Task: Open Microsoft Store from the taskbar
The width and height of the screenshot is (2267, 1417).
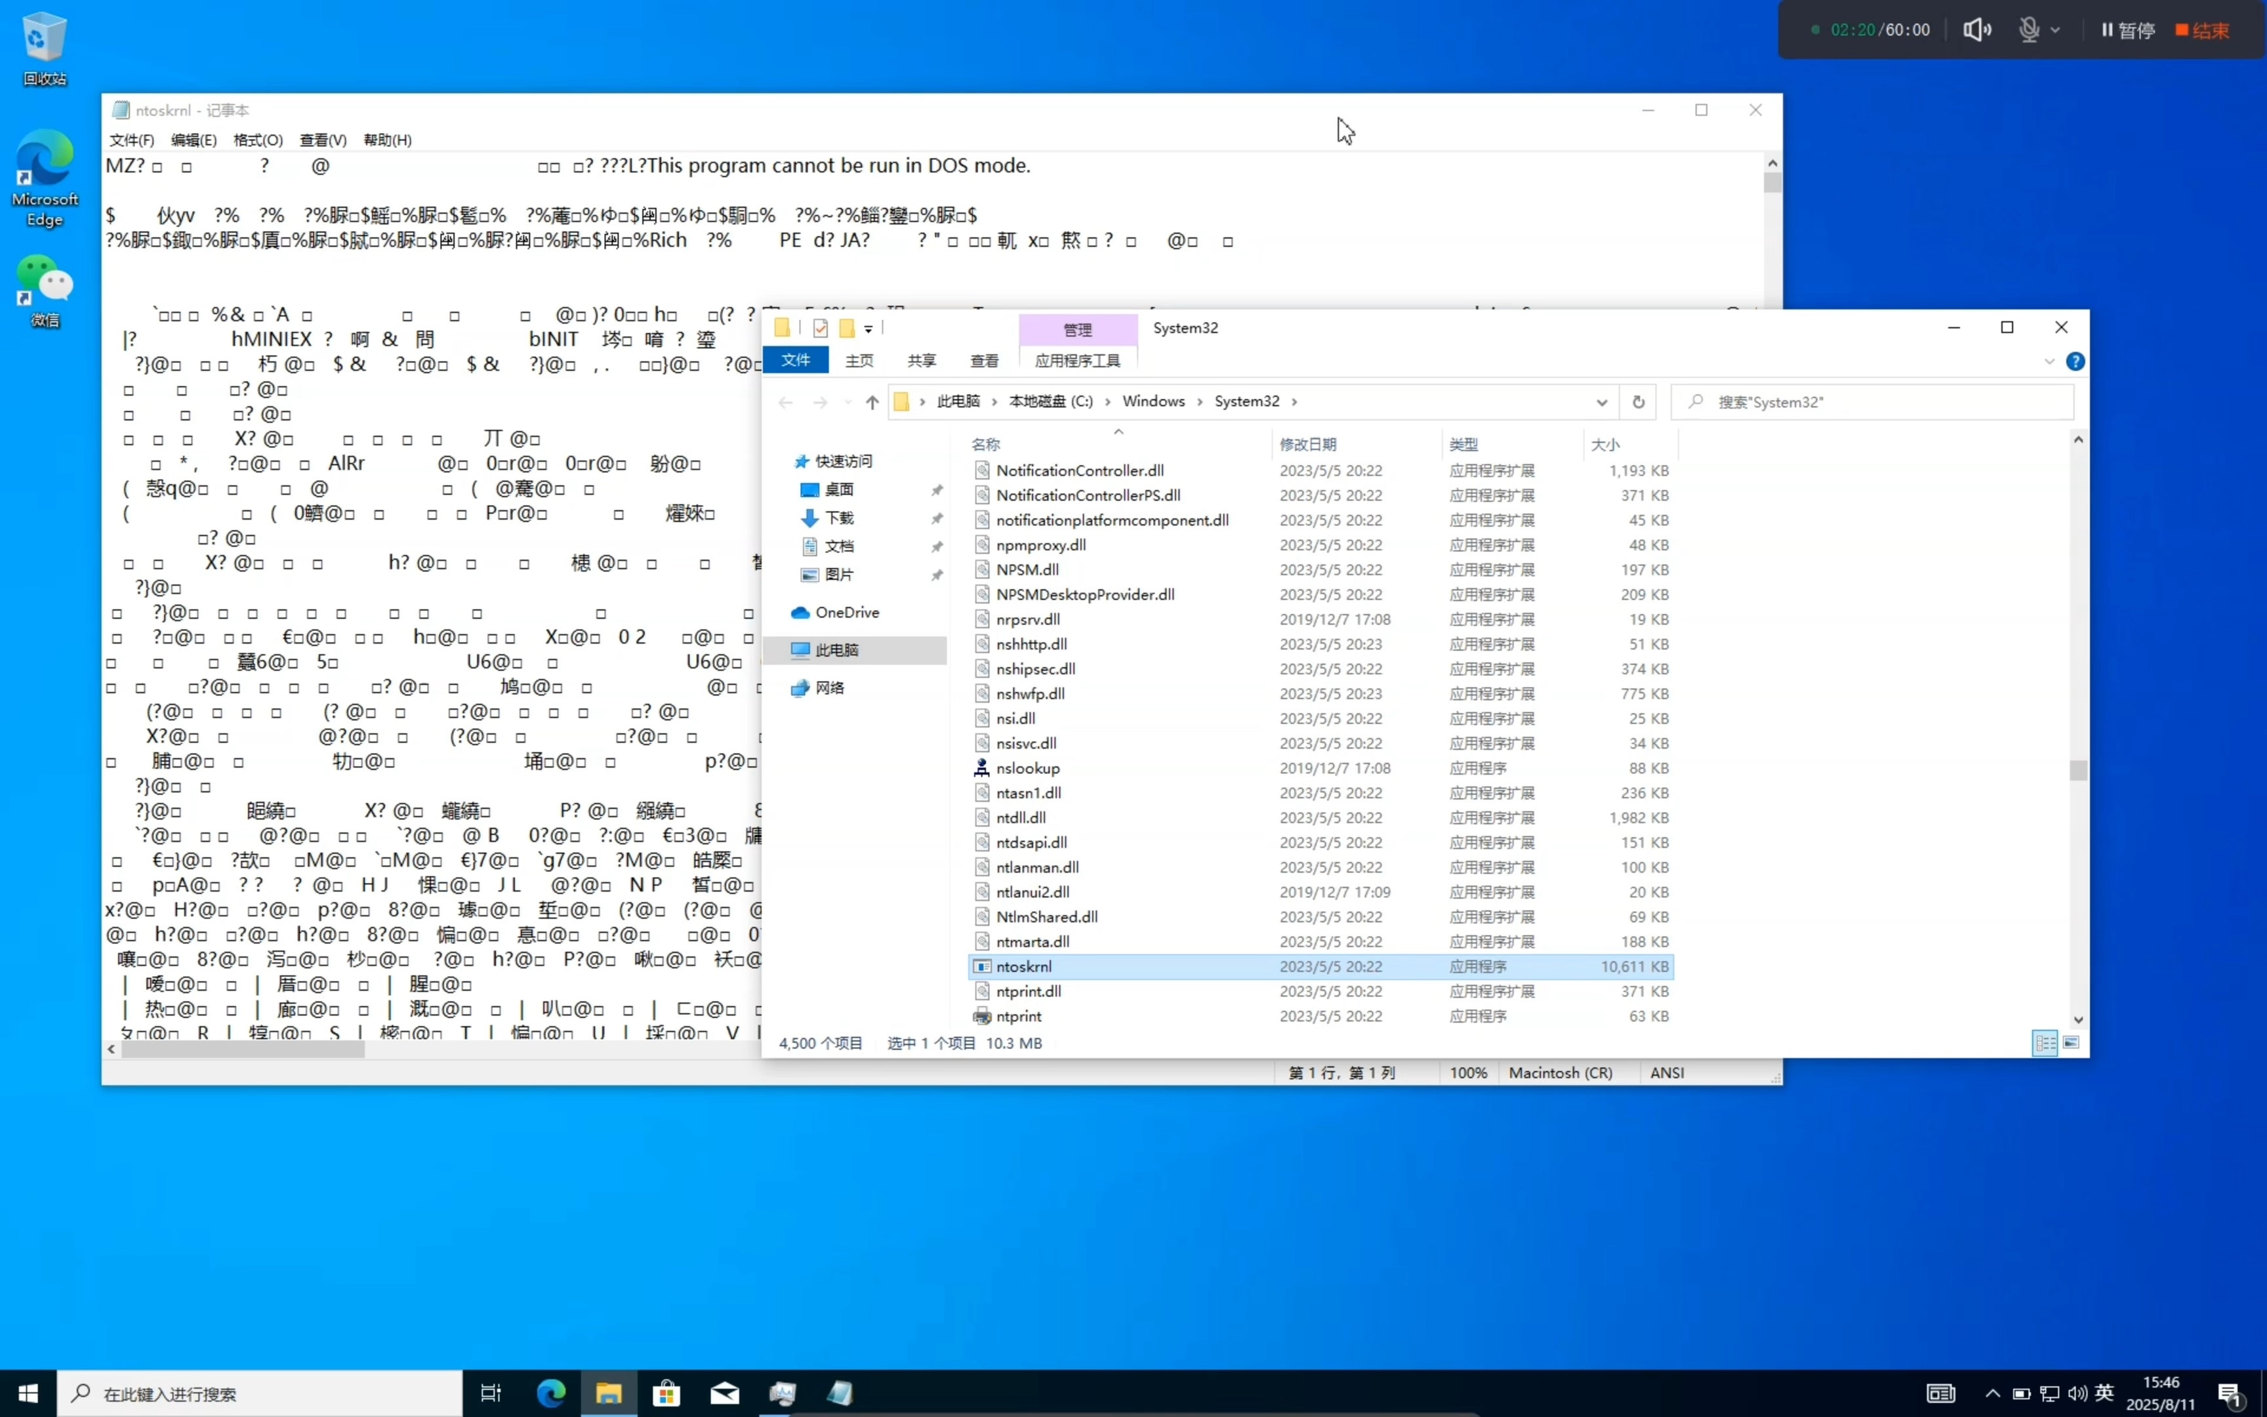Action: 666,1393
